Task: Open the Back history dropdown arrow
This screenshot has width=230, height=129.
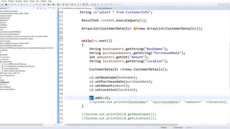Action: coord(117,4)
